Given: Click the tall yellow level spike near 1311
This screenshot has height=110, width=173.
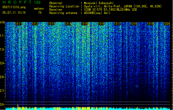Looking at the screenshot, I should [x=18, y=107].
